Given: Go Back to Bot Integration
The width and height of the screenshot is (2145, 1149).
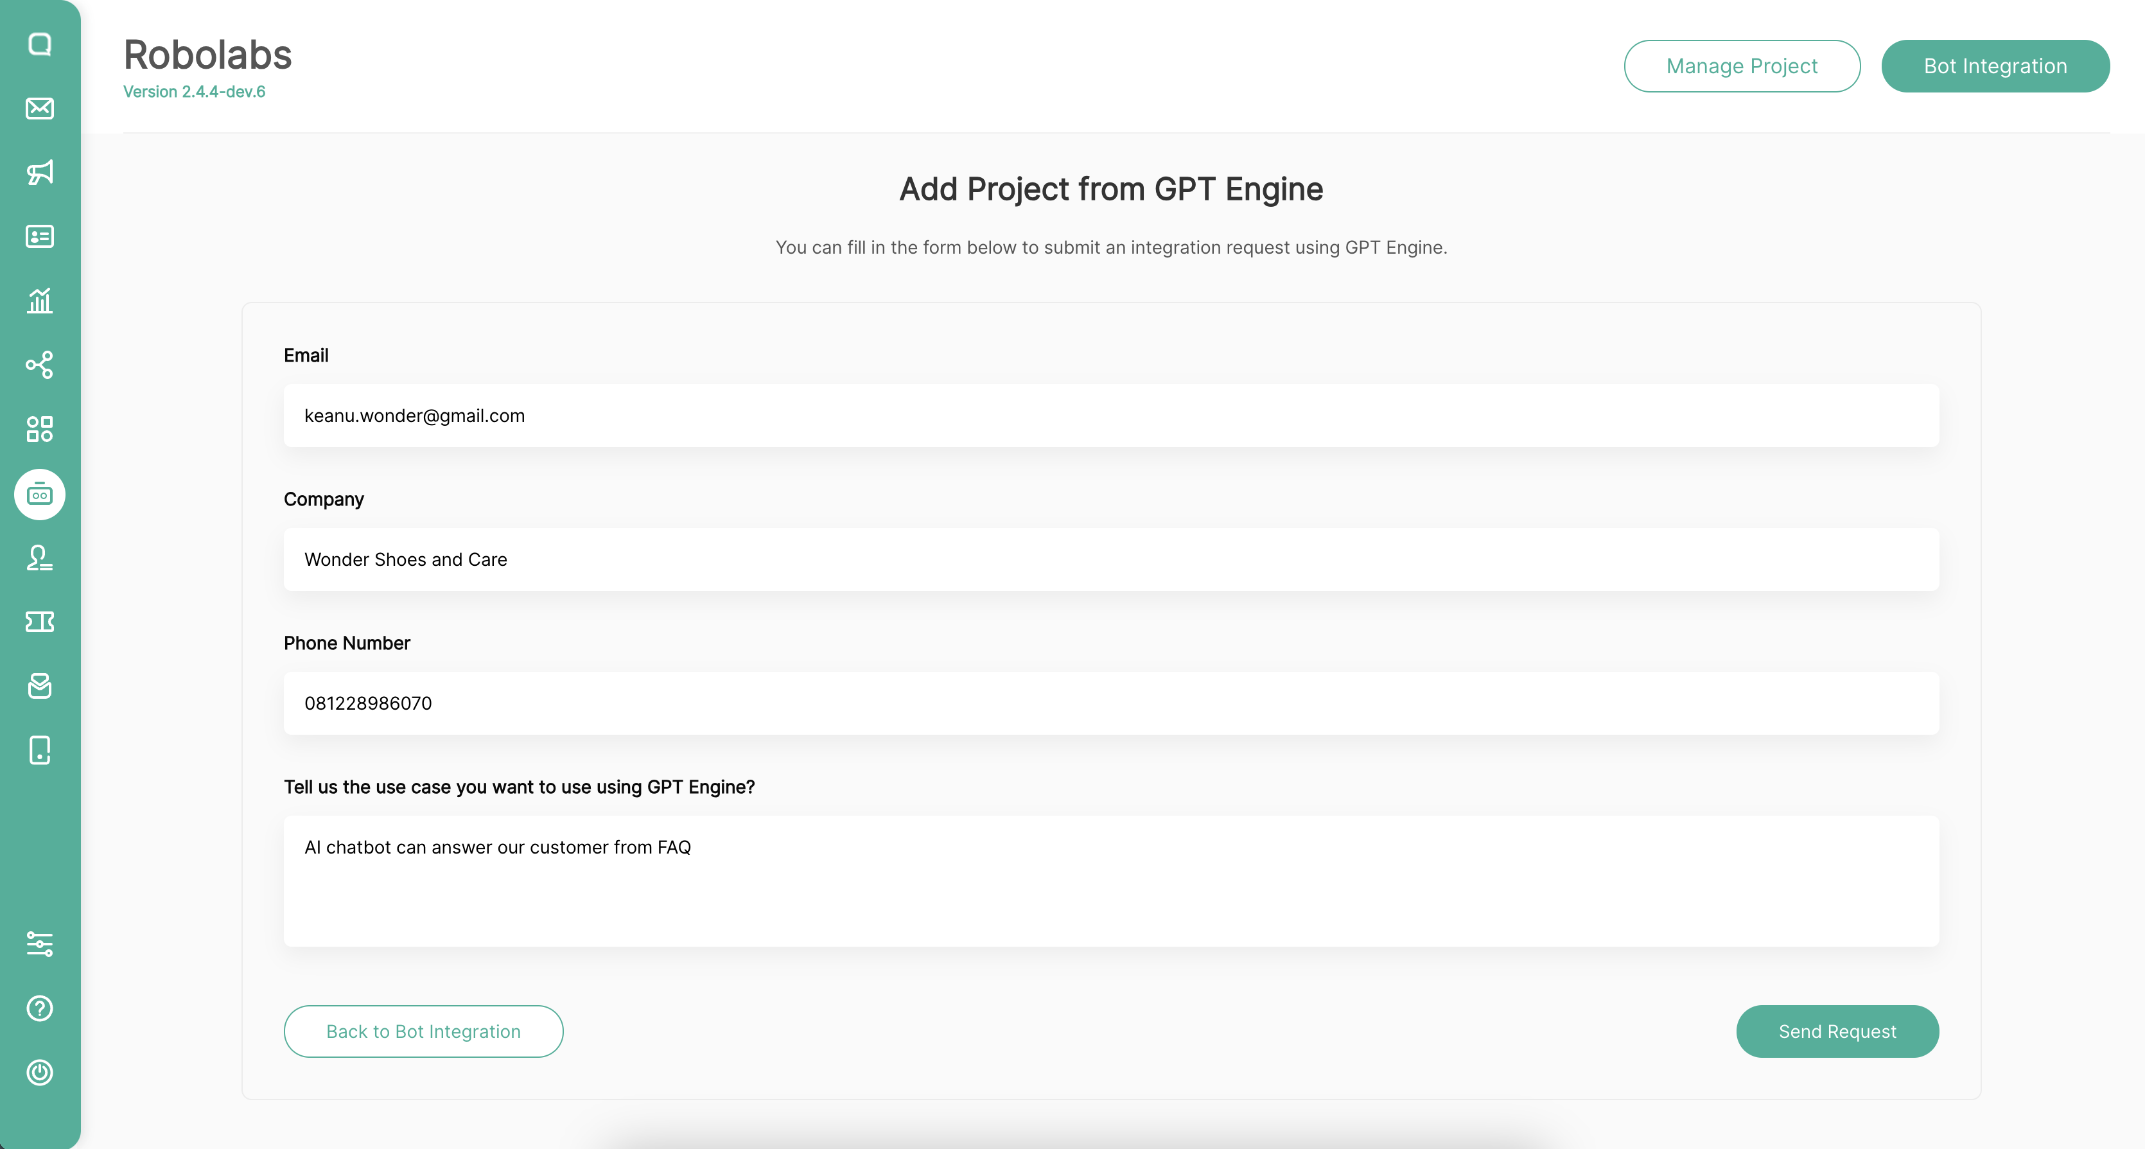Looking at the screenshot, I should tap(423, 1031).
